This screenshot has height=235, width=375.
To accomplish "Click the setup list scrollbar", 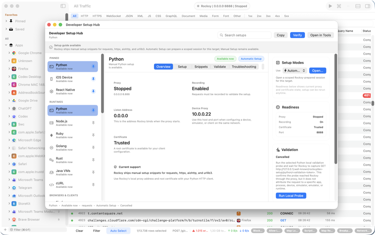I will (x=102, y=84).
